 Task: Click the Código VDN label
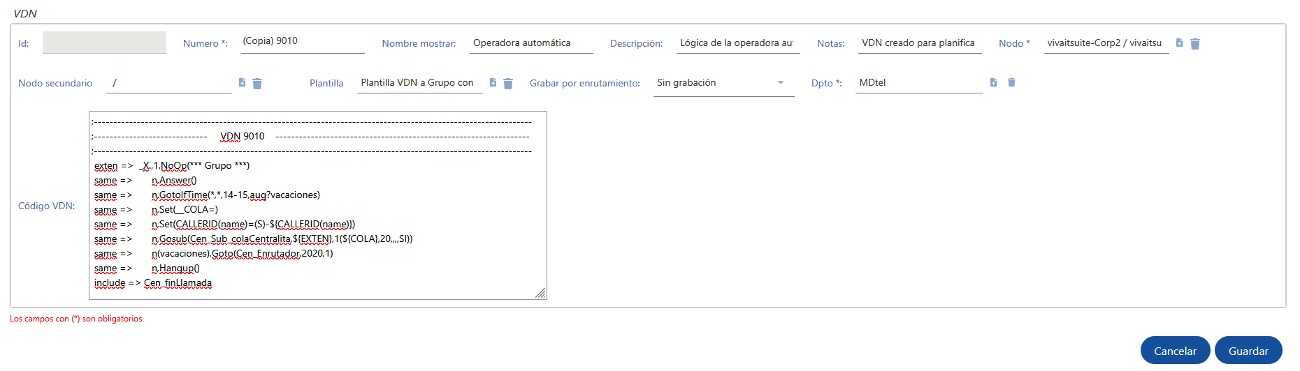coord(46,206)
